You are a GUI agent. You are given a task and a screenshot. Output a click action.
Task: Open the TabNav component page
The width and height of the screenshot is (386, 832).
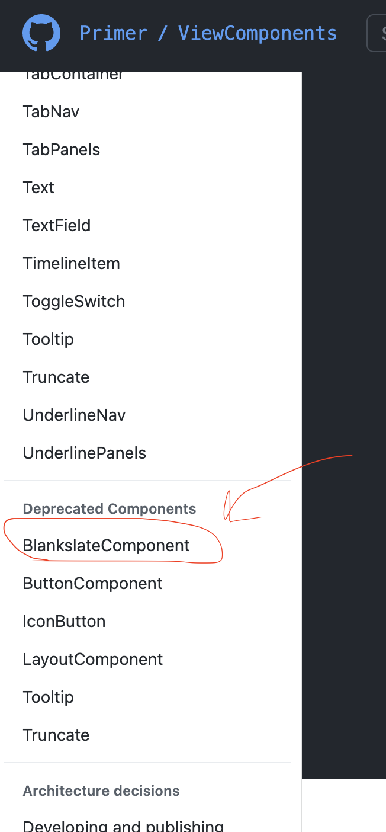[x=51, y=111]
